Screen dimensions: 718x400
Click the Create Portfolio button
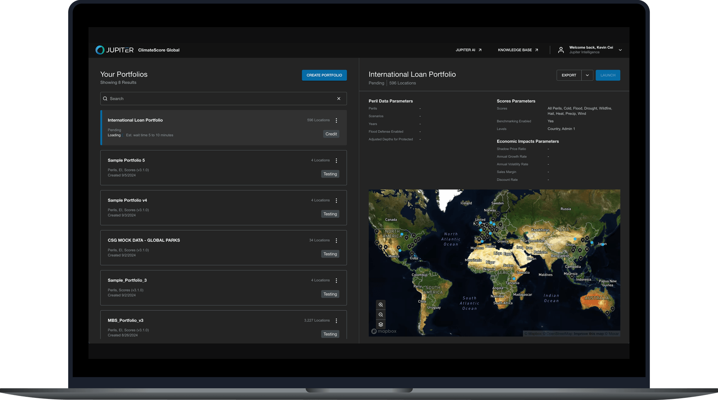(x=324, y=75)
